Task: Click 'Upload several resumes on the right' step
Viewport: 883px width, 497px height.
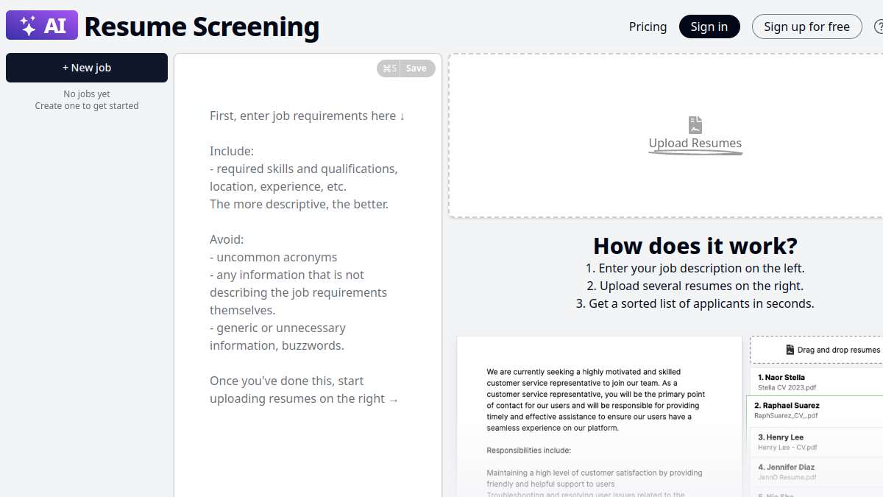Action: (x=695, y=286)
